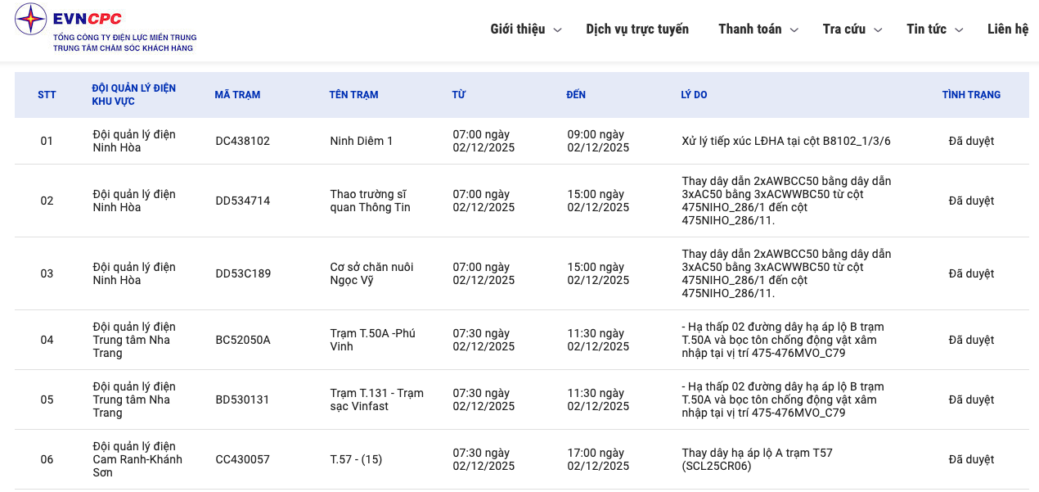Select row number 02 cell

(x=47, y=201)
